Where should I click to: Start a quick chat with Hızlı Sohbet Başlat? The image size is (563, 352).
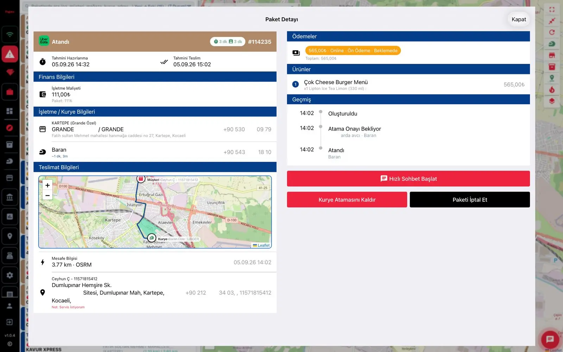[x=408, y=178]
